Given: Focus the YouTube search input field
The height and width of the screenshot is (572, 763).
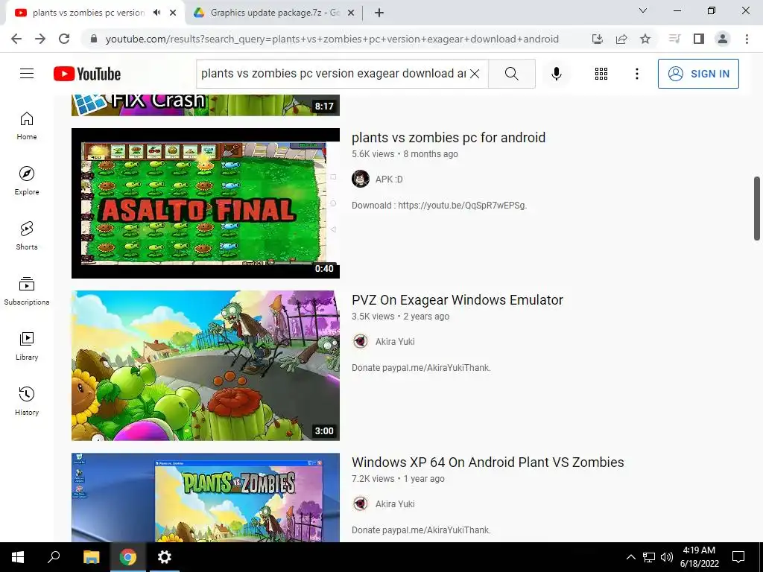Looking at the screenshot, I should [x=333, y=74].
